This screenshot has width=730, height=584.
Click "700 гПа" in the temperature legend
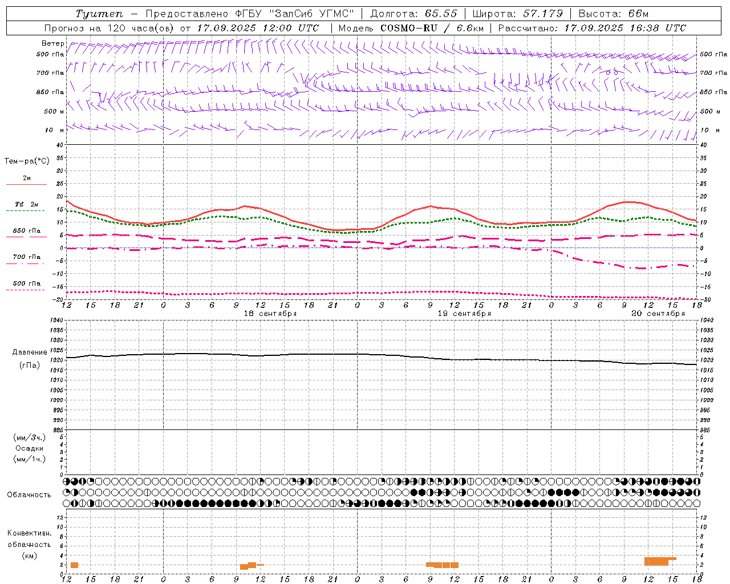(27, 257)
